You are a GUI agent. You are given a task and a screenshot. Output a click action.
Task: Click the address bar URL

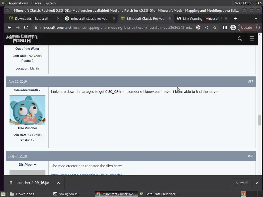tap(117, 27)
